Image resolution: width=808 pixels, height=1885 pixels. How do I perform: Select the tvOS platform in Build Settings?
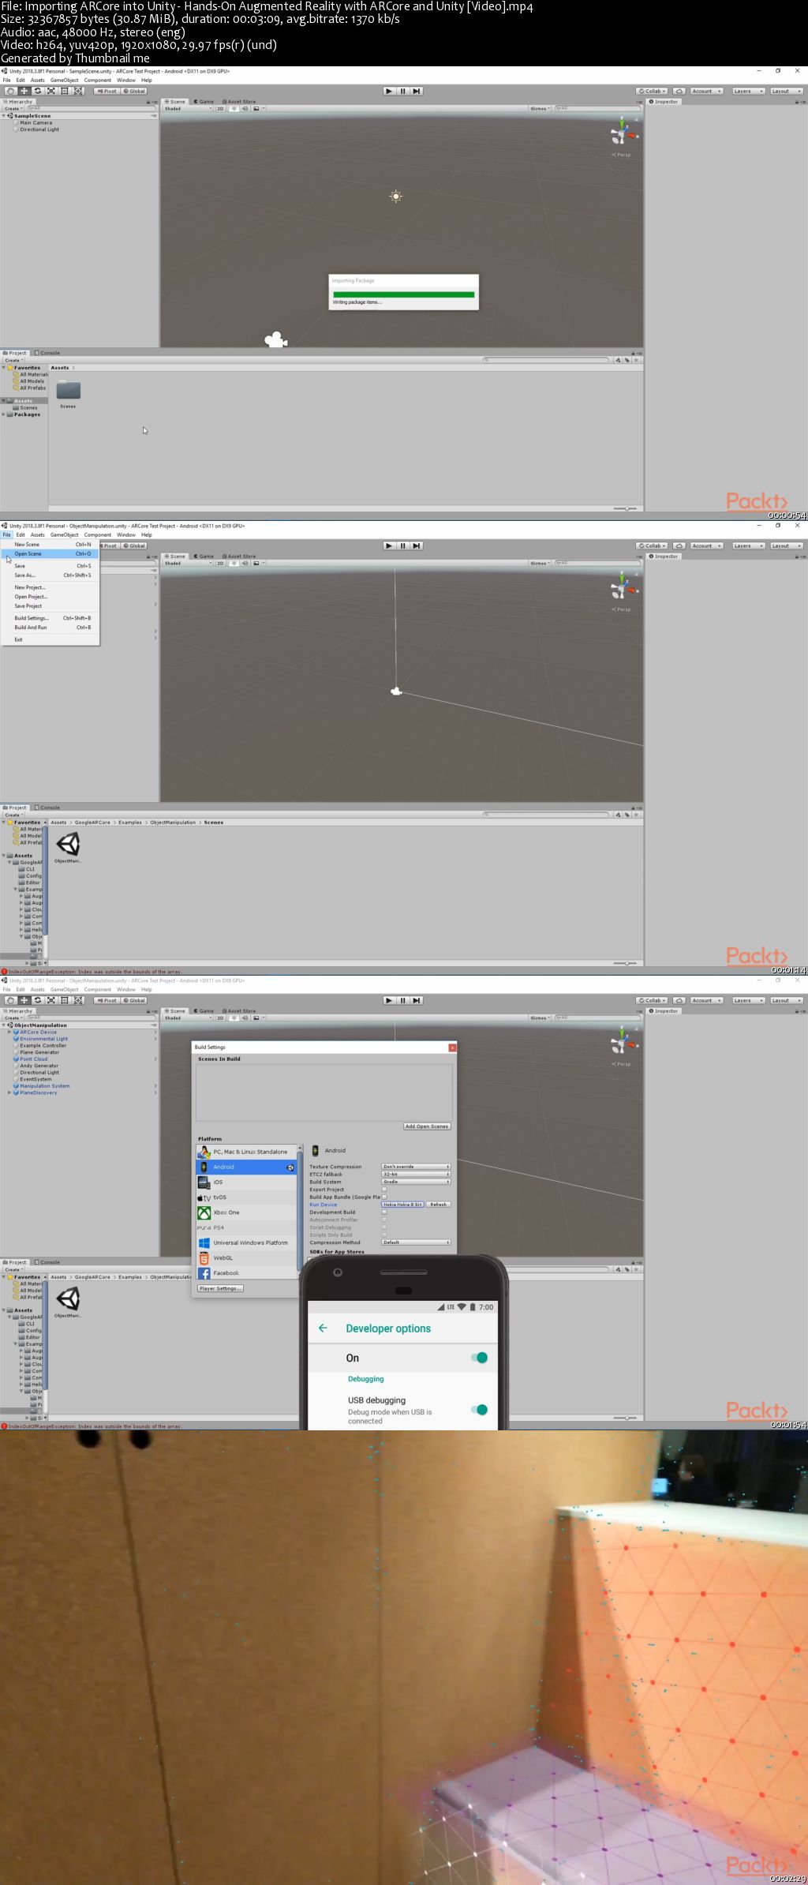pos(247,1197)
